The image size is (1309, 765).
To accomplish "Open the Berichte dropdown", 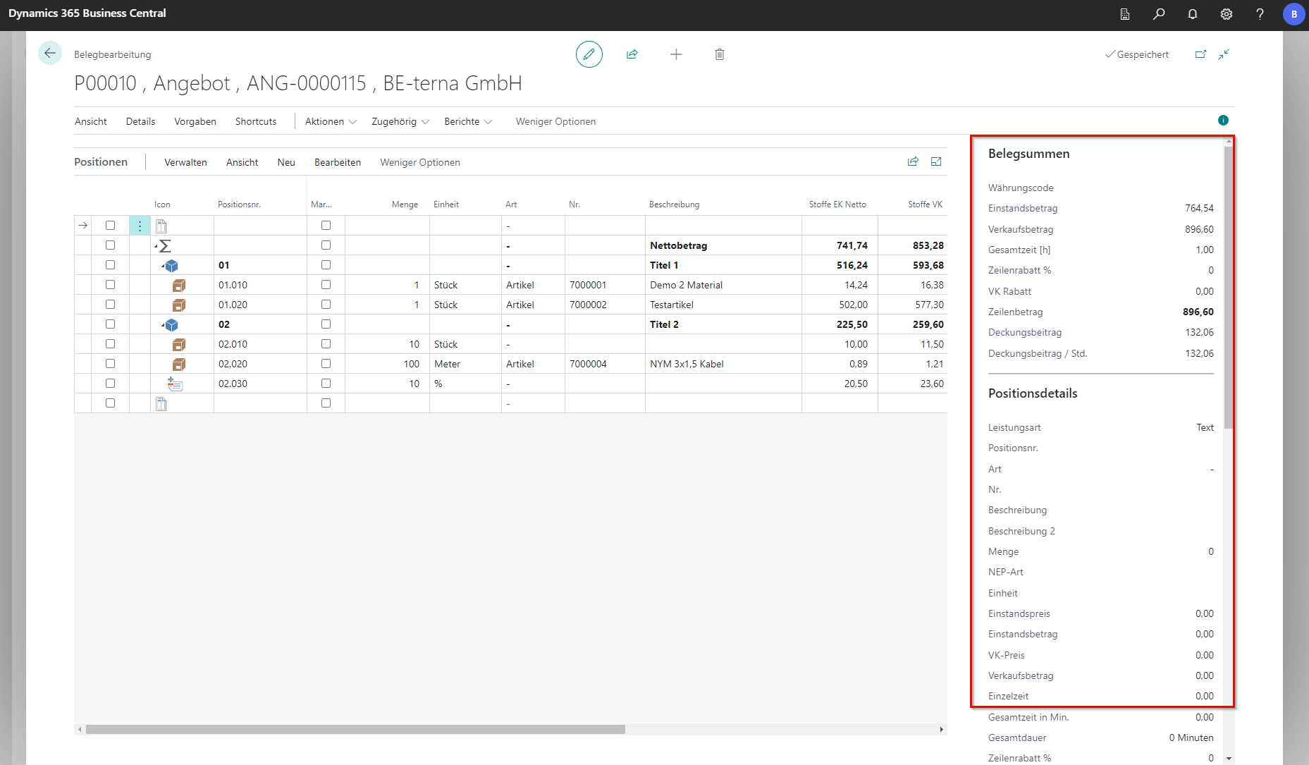I will 468,121.
